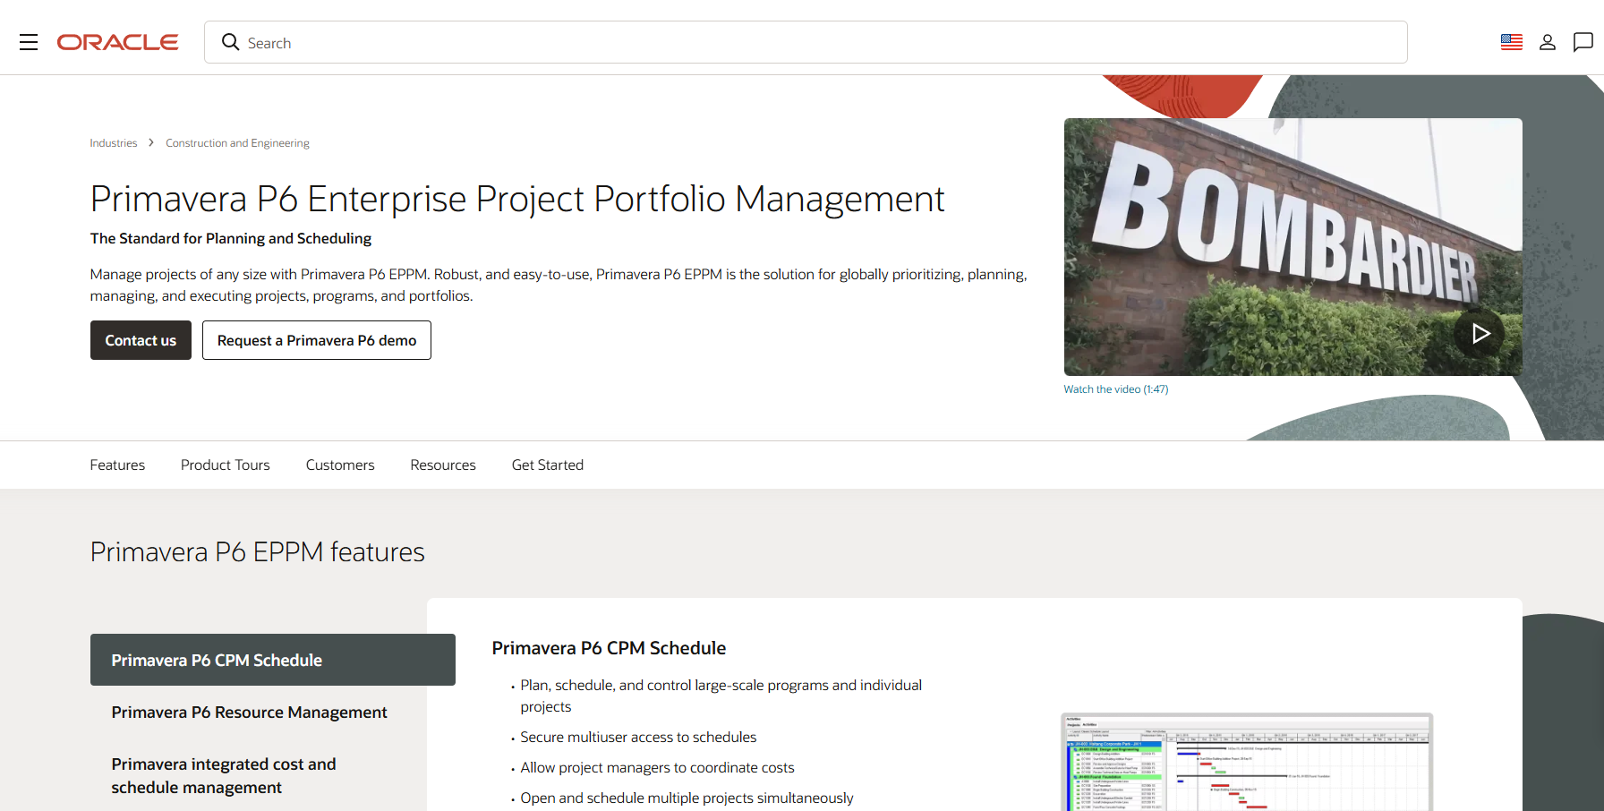Open the country selector flag icon
Image resolution: width=1604 pixels, height=811 pixels.
tap(1512, 42)
